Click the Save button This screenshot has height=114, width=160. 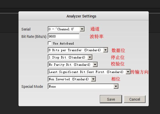click(111, 99)
